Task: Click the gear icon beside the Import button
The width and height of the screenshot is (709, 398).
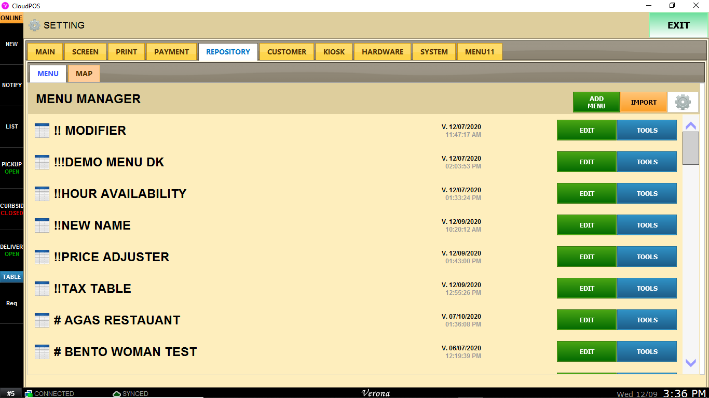Action: [683, 102]
